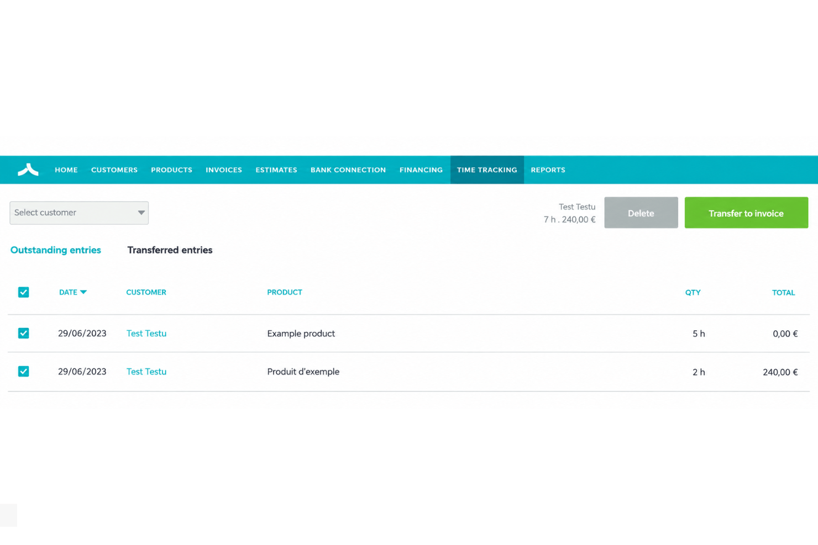Click the Example product cell
Image resolution: width=818 pixels, height=545 pixels.
click(x=301, y=334)
